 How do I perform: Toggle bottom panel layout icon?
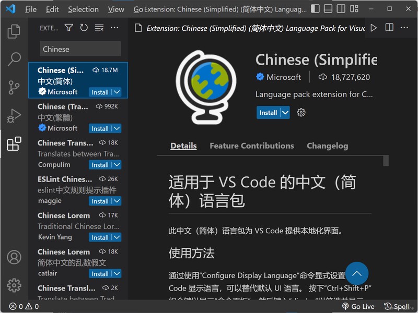(x=328, y=9)
